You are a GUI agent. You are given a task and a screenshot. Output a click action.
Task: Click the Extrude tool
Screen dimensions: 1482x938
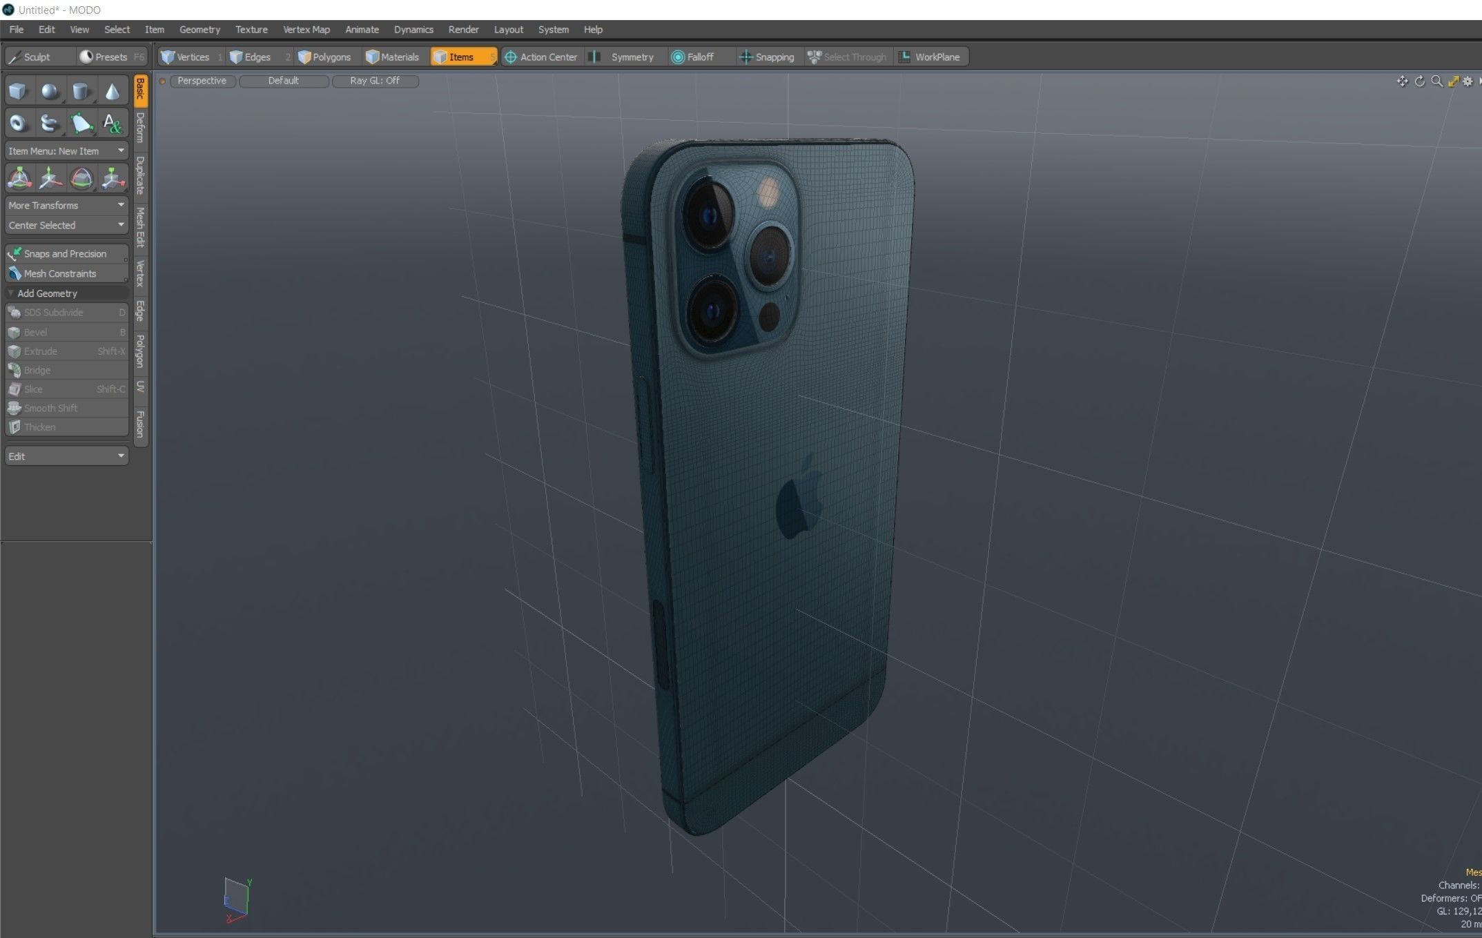coord(66,351)
